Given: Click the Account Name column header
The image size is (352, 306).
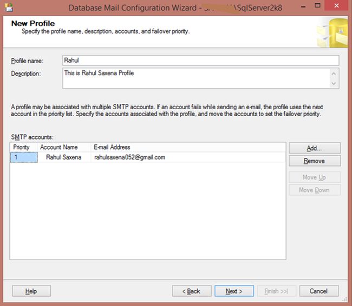Looking at the screenshot, I should coord(64,147).
